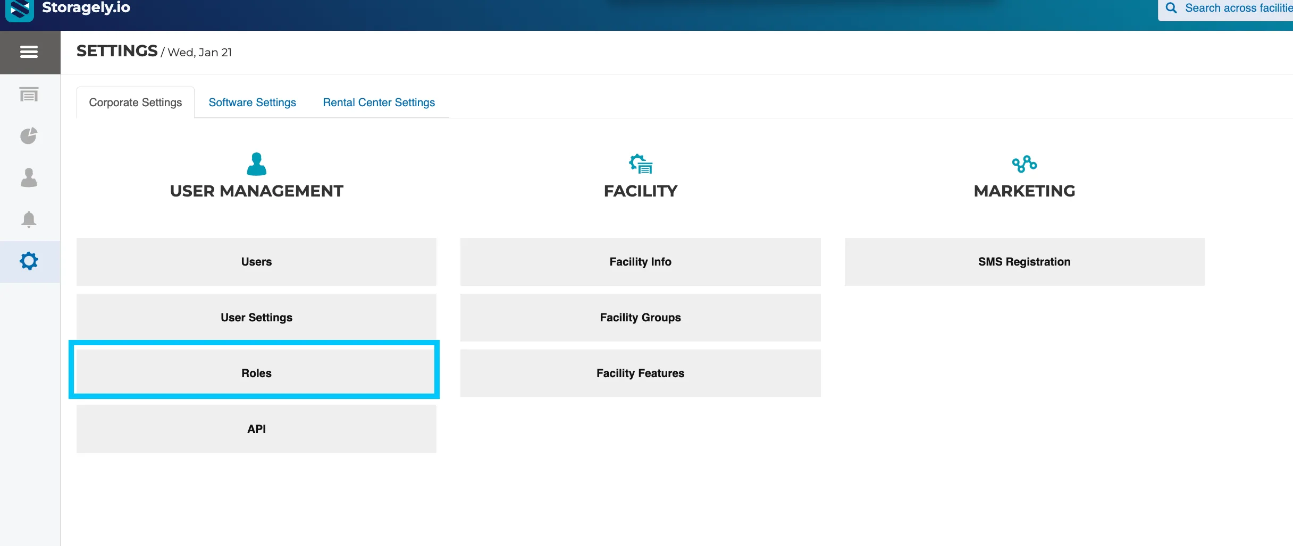1293x546 pixels.
Task: Open the reports pie chart icon
Action: point(29,136)
